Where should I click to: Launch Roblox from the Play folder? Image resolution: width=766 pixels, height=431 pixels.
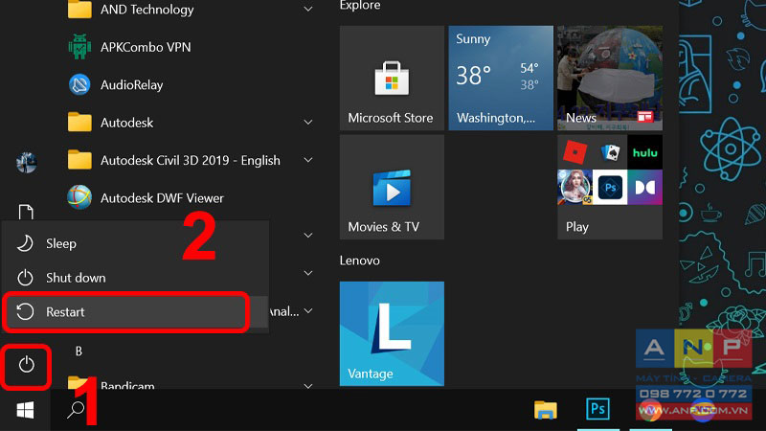tap(575, 152)
